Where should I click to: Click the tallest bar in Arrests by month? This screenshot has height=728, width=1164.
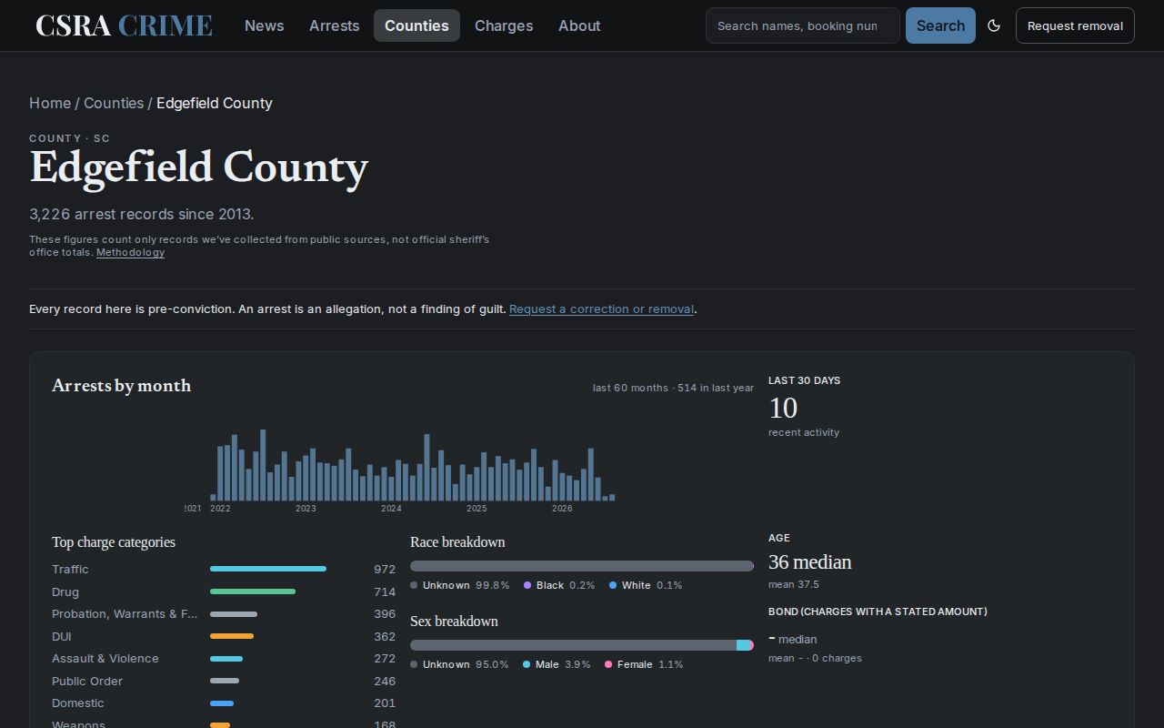pyautogui.click(x=263, y=465)
